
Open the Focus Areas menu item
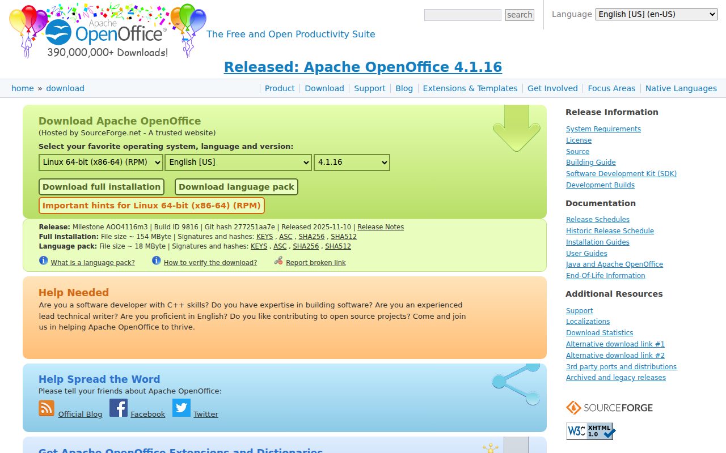click(x=611, y=88)
